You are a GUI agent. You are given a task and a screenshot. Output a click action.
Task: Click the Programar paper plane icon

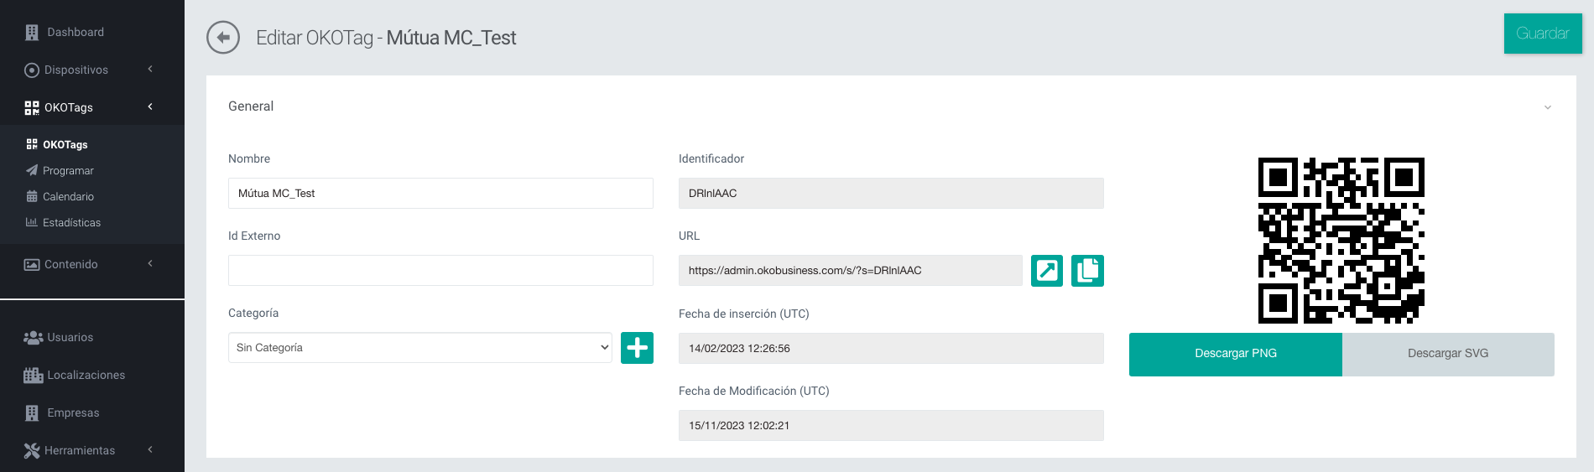[32, 170]
